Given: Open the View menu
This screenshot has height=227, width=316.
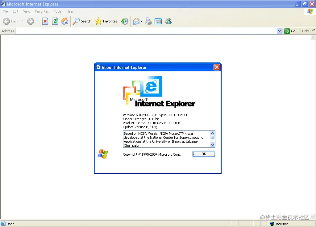Looking at the screenshot, I should coord(27,11).
